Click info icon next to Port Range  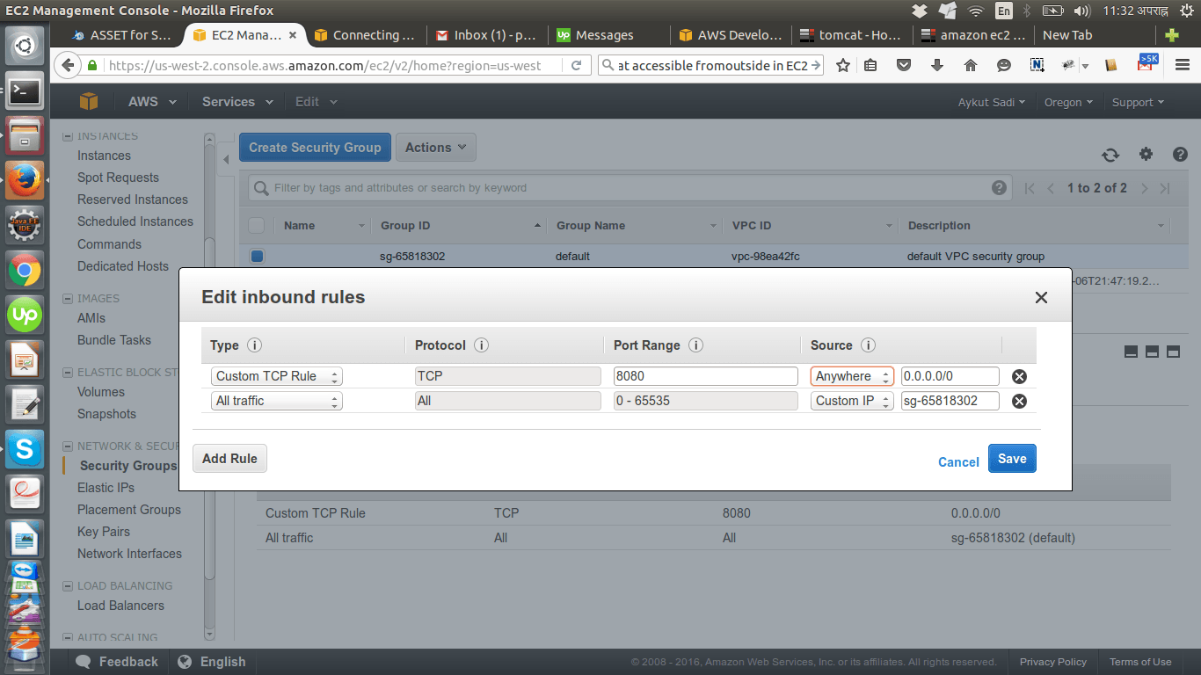click(x=695, y=345)
